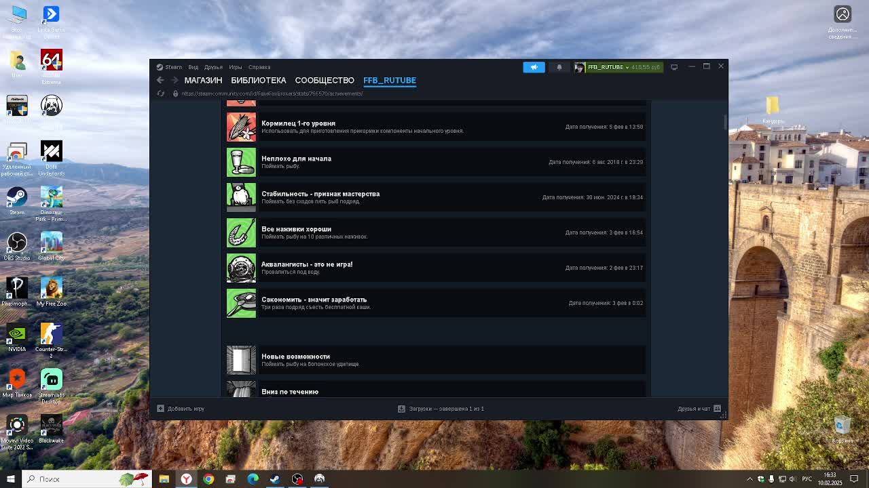This screenshot has height=488, width=869.
Task: Open the FFB_RUTUBE profile tab
Action: point(390,80)
